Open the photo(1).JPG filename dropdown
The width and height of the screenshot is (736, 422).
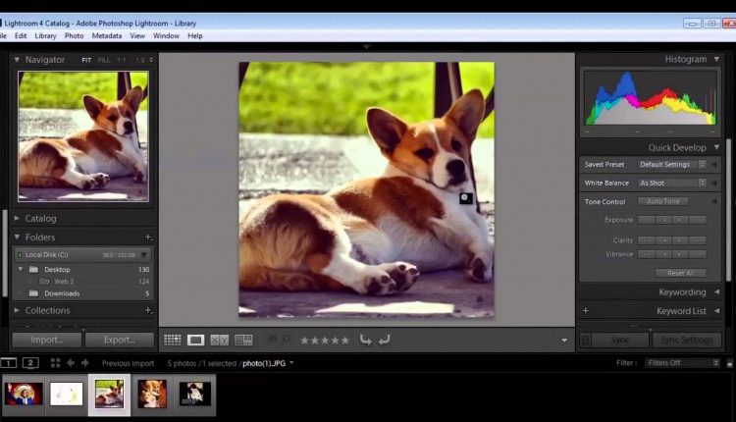pyautogui.click(x=291, y=363)
